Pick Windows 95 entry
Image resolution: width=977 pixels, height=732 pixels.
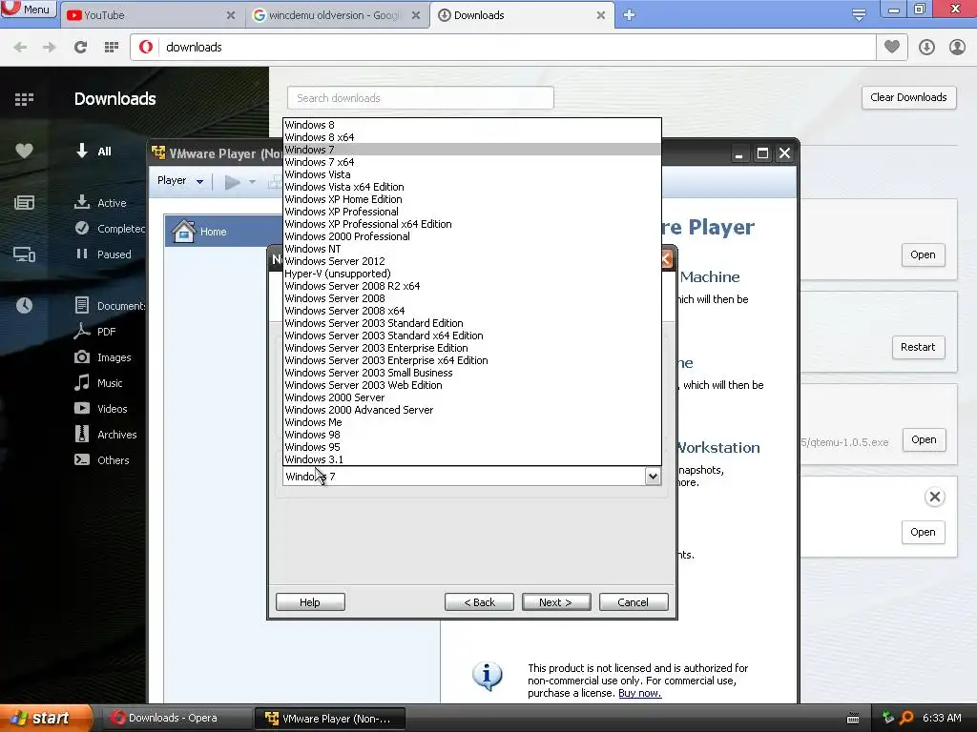[x=471, y=447]
